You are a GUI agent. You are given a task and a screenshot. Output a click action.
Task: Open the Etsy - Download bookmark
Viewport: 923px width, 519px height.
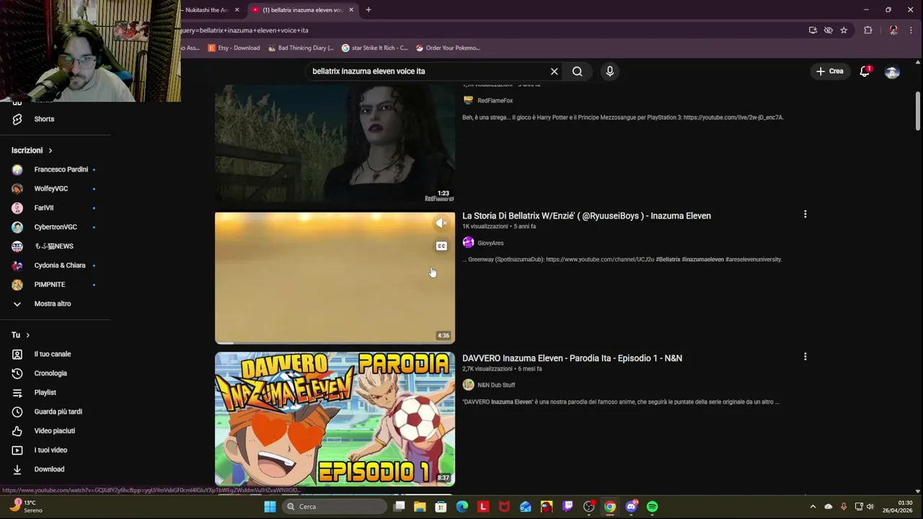click(x=234, y=48)
